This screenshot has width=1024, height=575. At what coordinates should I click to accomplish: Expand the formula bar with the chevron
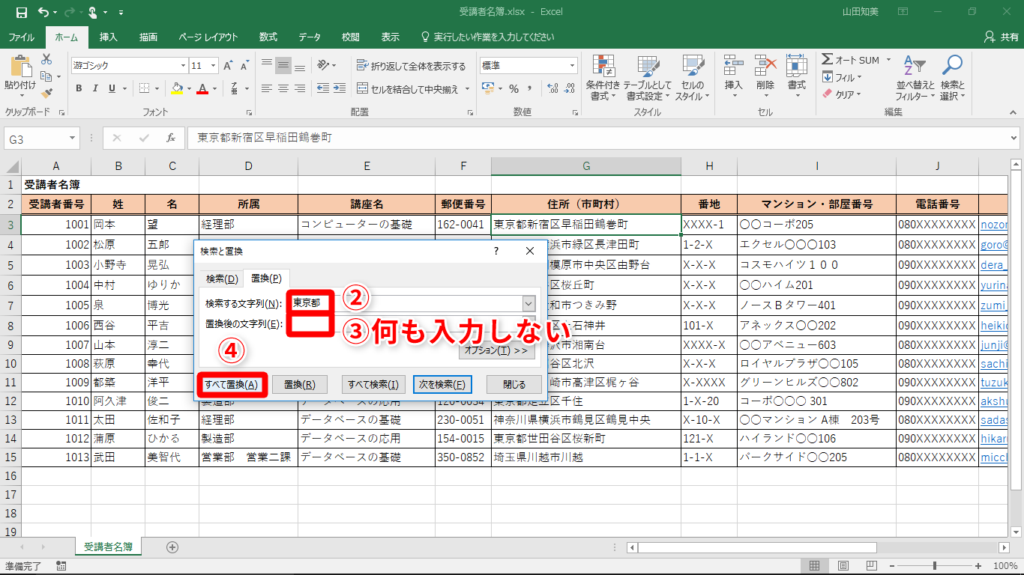pos(1014,138)
